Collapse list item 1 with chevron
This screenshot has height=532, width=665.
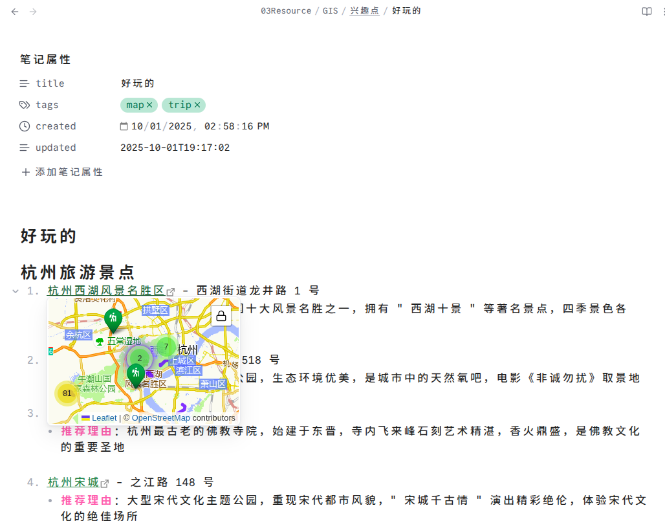(x=16, y=291)
